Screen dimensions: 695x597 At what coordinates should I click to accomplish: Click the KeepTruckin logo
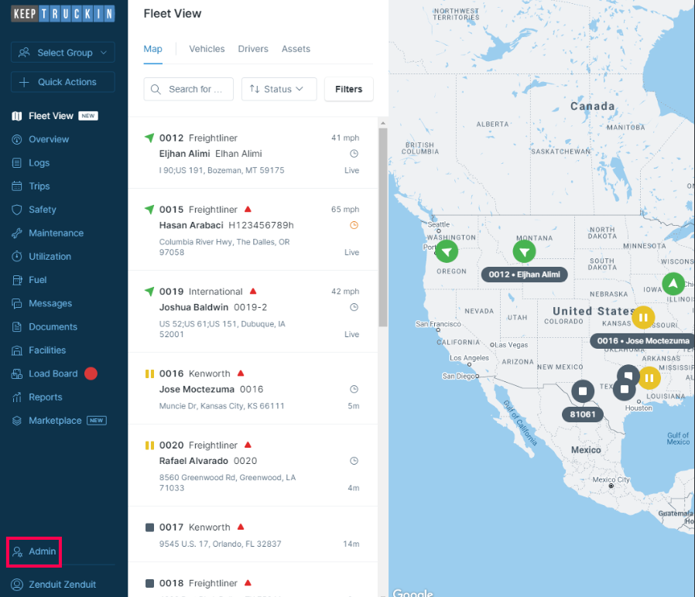coord(63,14)
